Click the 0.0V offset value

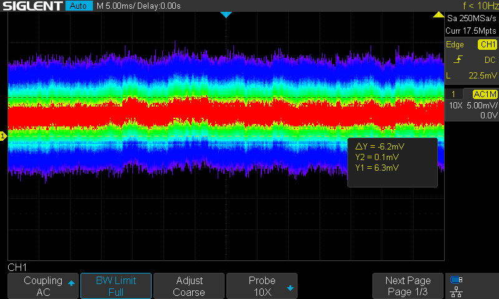pos(489,115)
